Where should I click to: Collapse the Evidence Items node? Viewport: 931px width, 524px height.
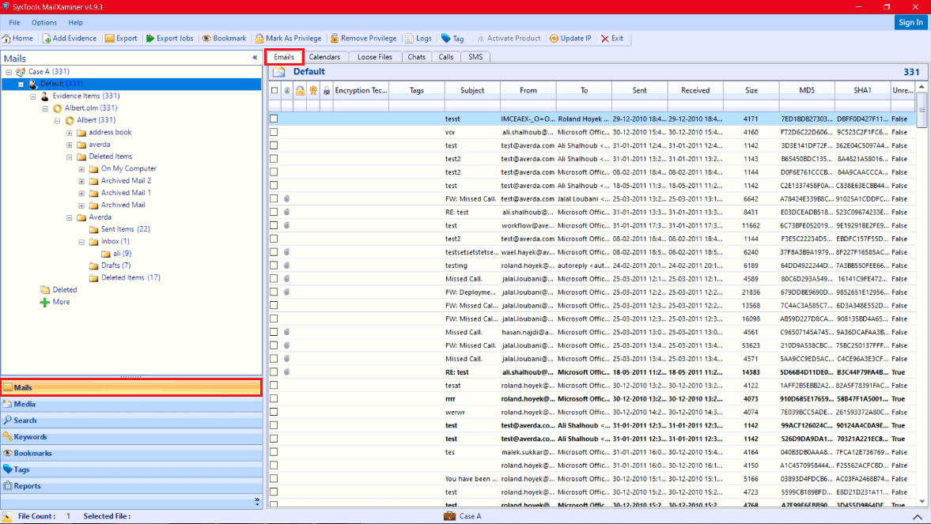[33, 96]
